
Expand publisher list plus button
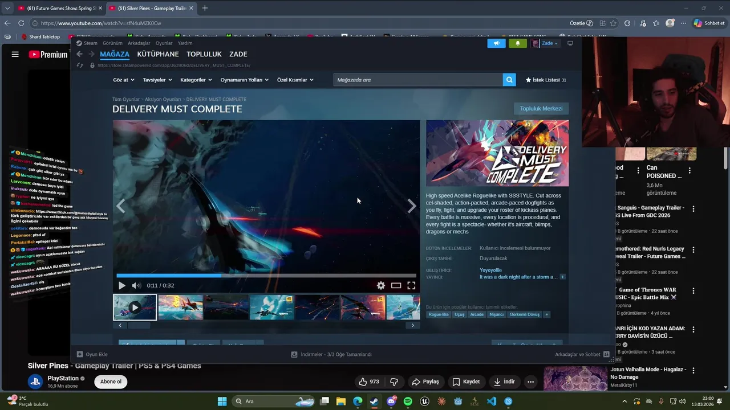(x=562, y=277)
